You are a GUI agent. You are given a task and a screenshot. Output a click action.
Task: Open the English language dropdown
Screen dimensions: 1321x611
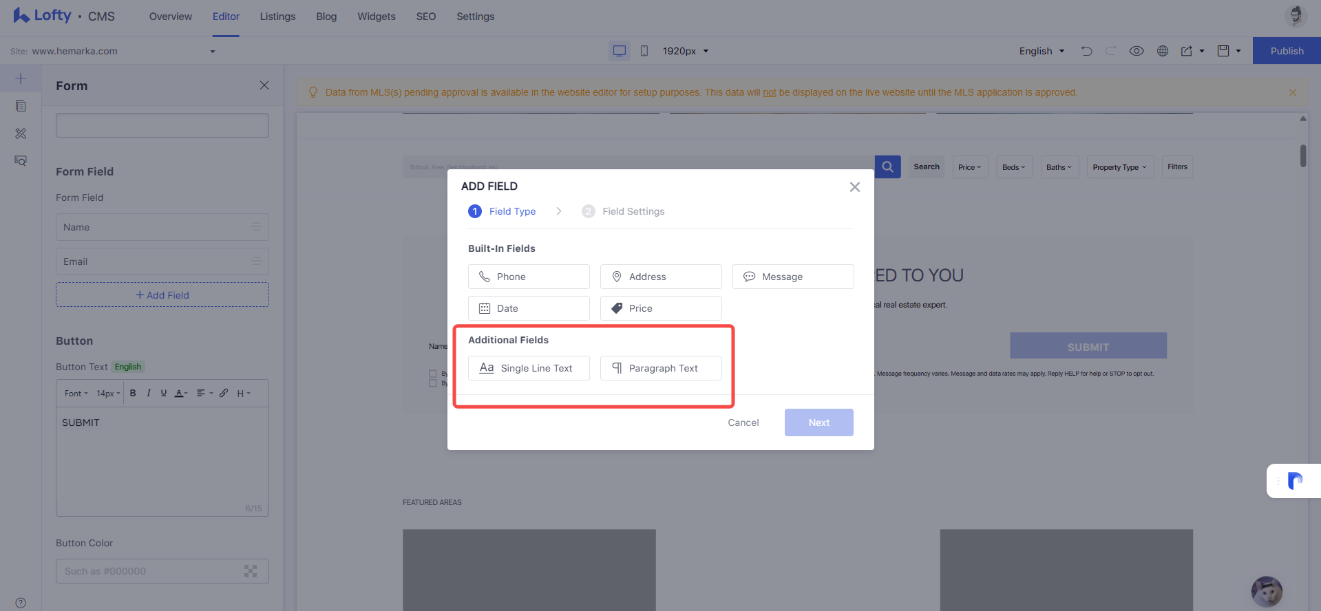pos(1042,51)
